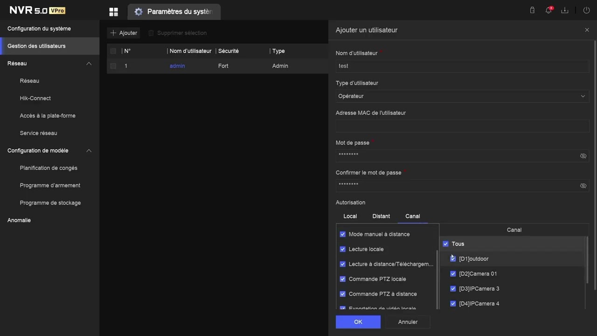Open Configuration du système in sidebar
Viewport: 597px width, 336px height.
pos(49,28)
